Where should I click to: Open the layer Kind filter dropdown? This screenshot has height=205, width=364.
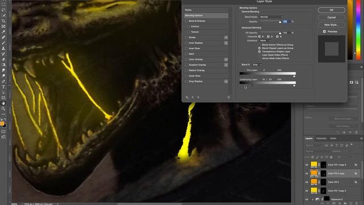tap(314, 145)
